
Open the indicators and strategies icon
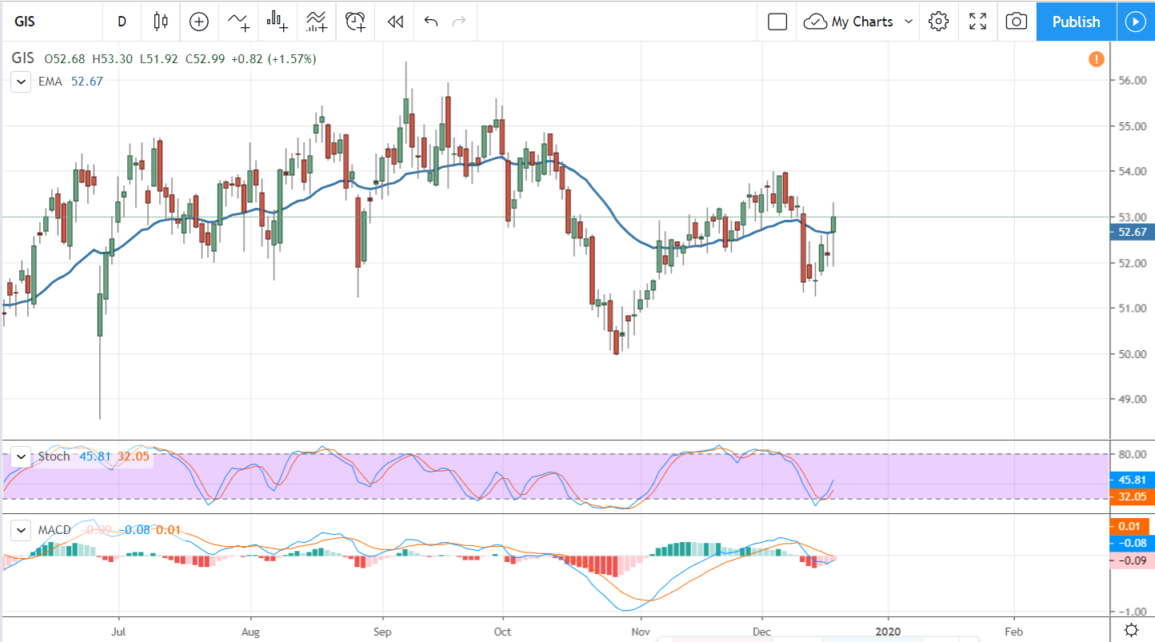tap(238, 22)
